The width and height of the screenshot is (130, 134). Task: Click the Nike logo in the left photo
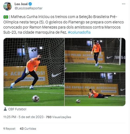(56, 75)
